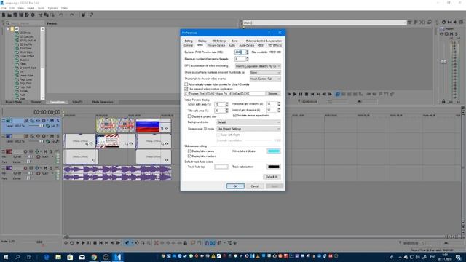
Task: Solo the first video track
Action: tap(58, 121)
